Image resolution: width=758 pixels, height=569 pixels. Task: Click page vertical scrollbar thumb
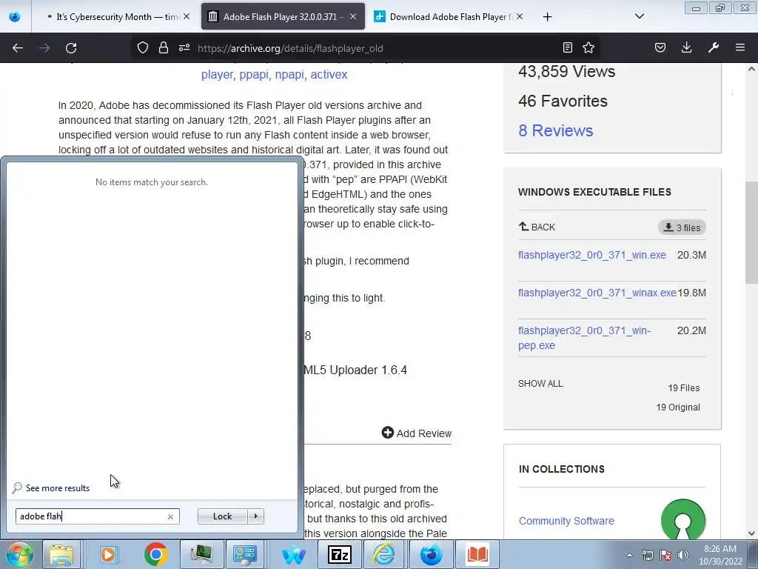tap(751, 232)
